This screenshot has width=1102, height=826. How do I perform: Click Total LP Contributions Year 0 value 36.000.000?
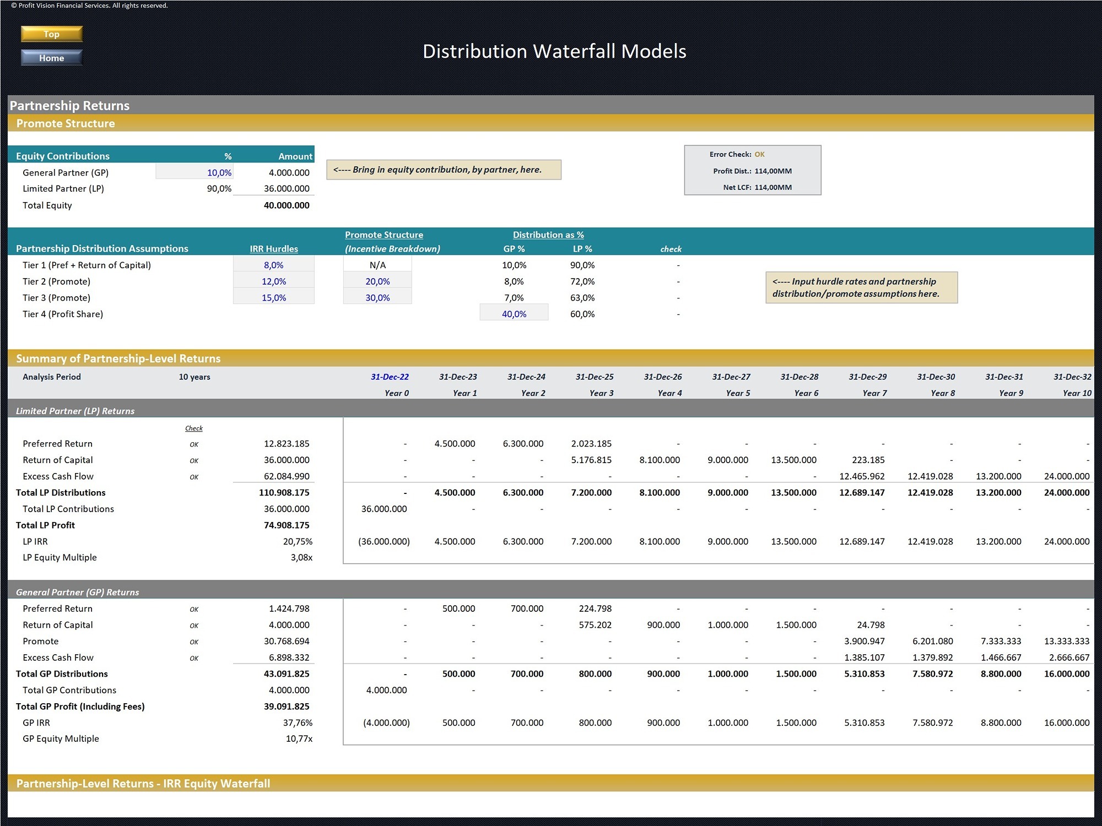[x=384, y=509]
